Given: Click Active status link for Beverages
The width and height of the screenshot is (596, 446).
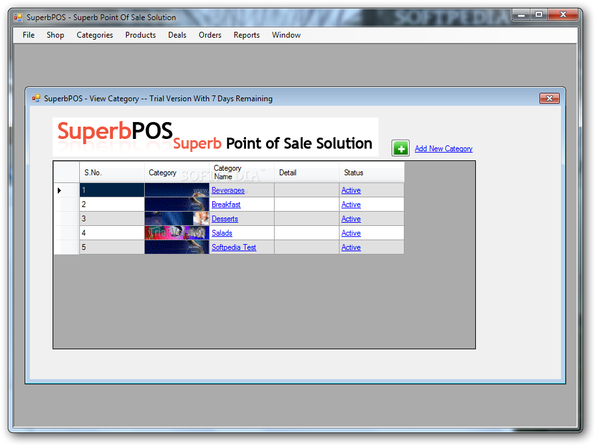Looking at the screenshot, I should [351, 190].
